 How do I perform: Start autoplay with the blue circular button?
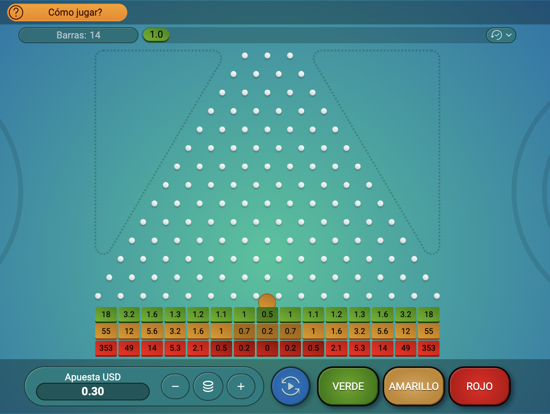point(291,386)
